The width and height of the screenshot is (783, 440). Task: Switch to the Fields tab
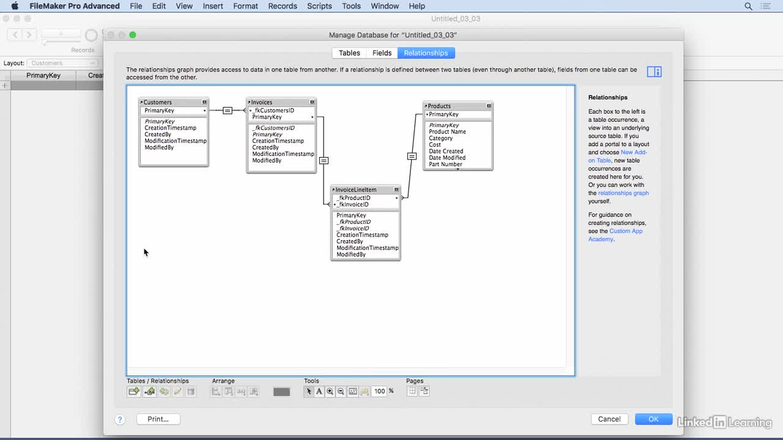coord(382,53)
